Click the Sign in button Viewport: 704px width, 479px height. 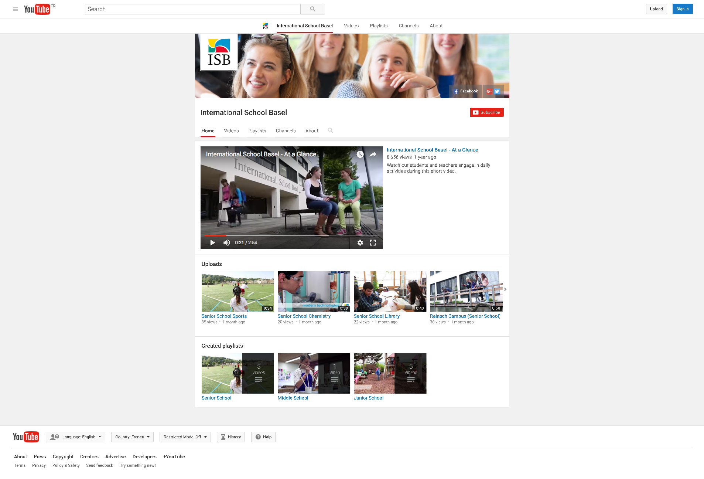tap(682, 9)
